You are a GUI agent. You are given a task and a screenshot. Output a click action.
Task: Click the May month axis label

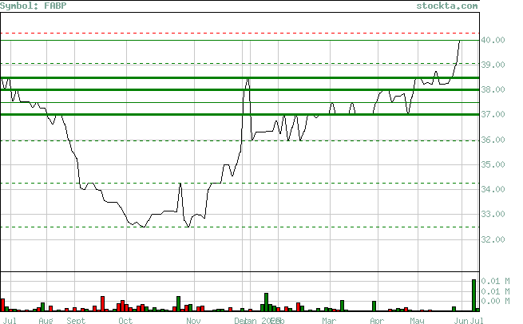click(417, 321)
